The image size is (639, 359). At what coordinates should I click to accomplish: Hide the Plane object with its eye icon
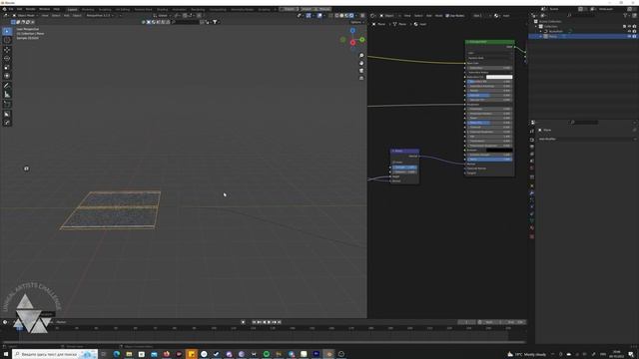[x=629, y=36]
